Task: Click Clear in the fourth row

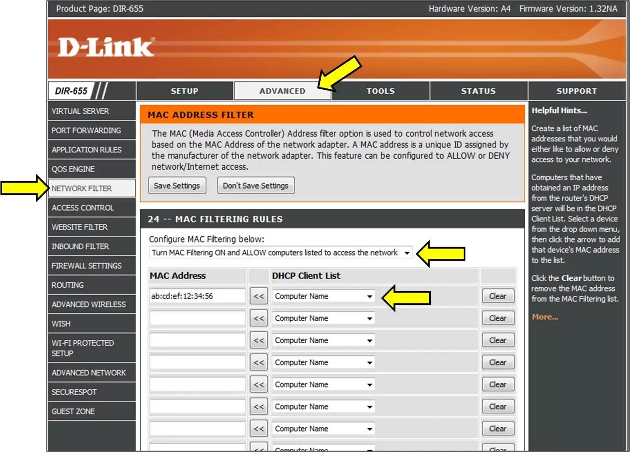Action: (x=498, y=362)
